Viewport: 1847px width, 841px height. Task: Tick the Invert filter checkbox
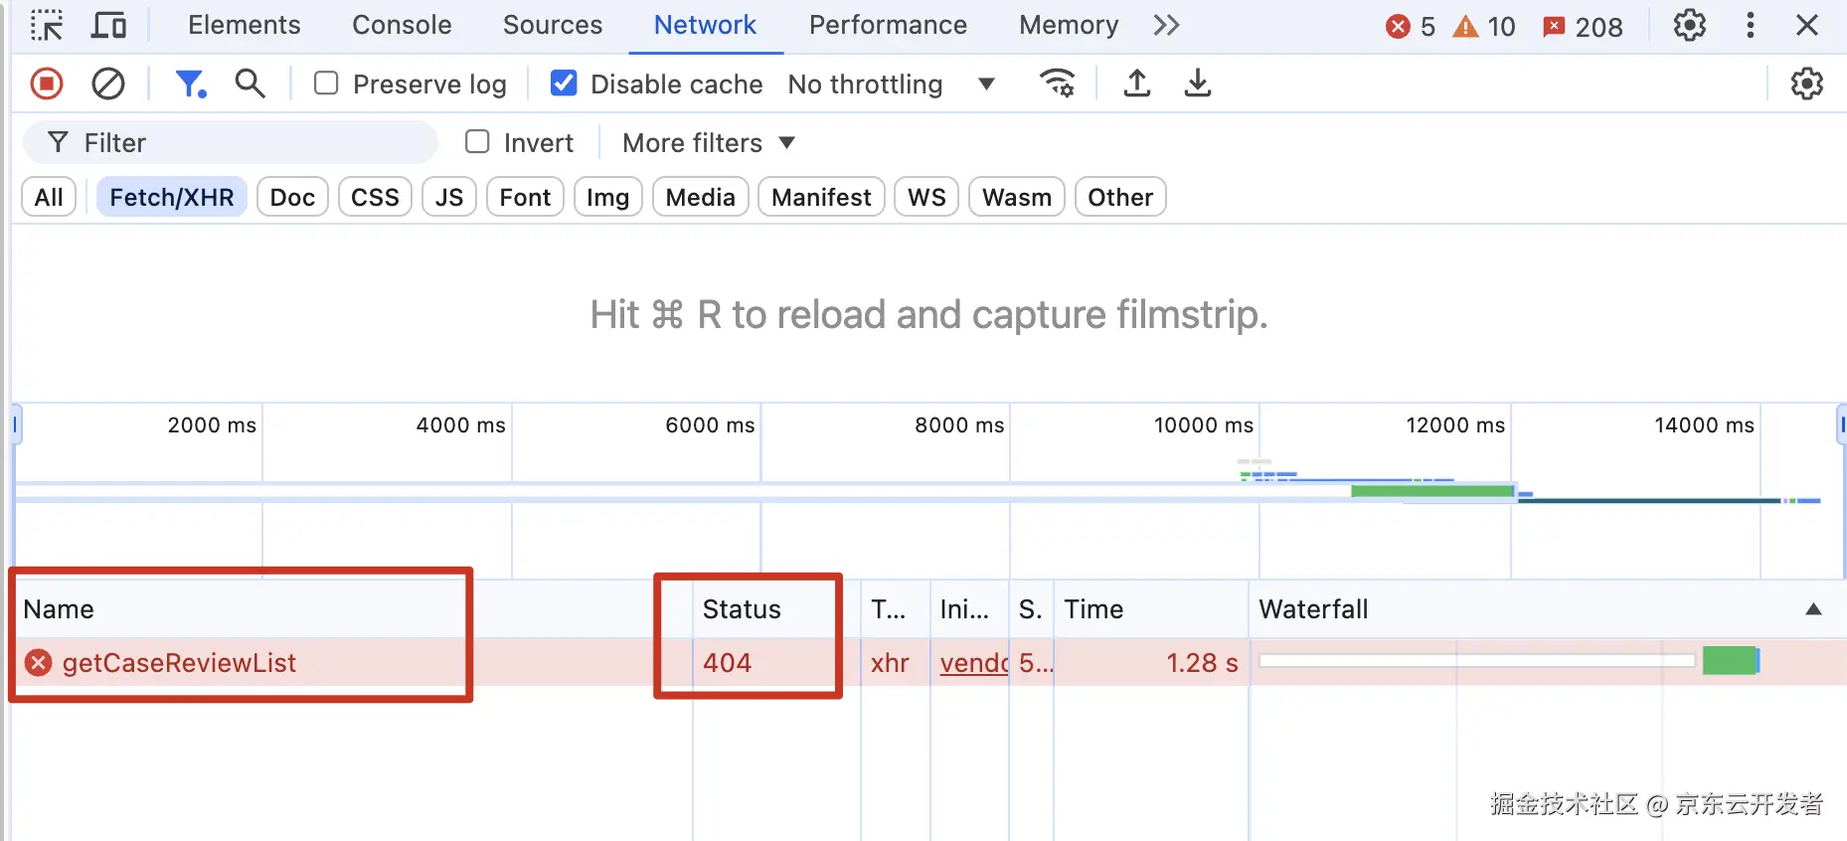[478, 142]
